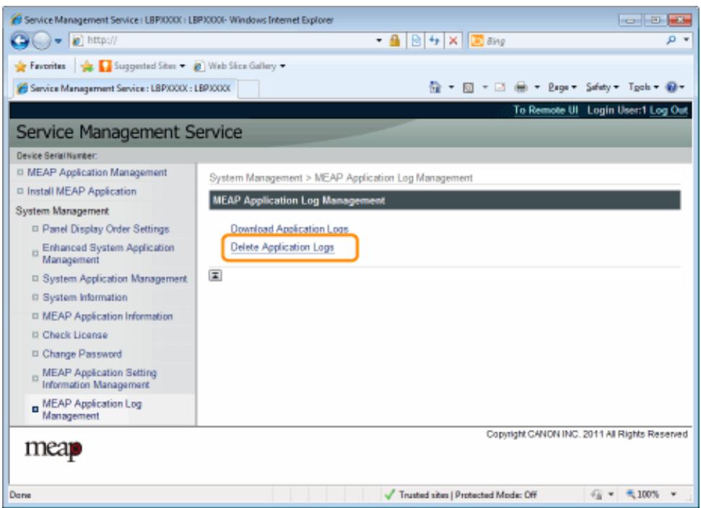Click the Delete Application Logs link
This screenshot has width=701, height=508.
pyautogui.click(x=282, y=247)
